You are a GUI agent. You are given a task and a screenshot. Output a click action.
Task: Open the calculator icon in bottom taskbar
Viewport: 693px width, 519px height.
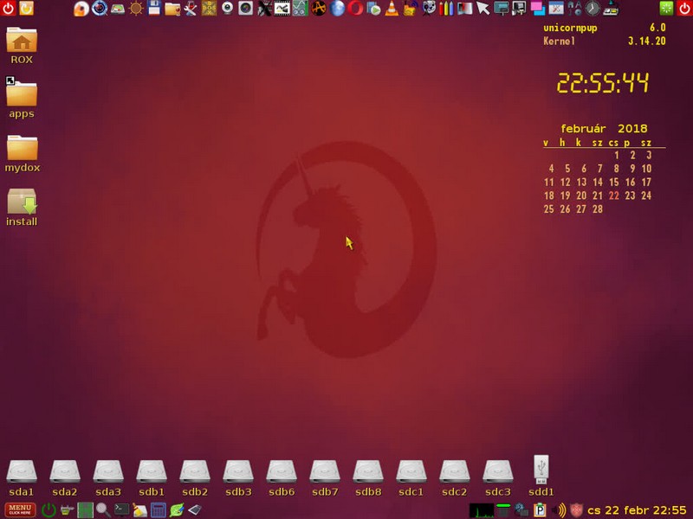(159, 509)
